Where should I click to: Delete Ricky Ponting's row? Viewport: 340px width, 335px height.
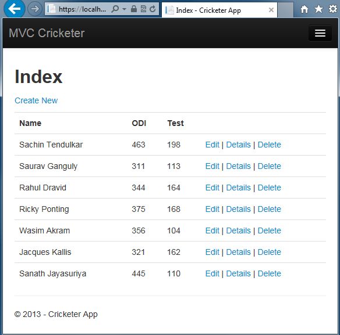270,209
